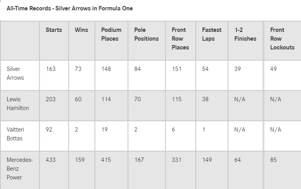The image size is (301, 189).
Task: Click the Podium Places column header
Action: click(111, 34)
